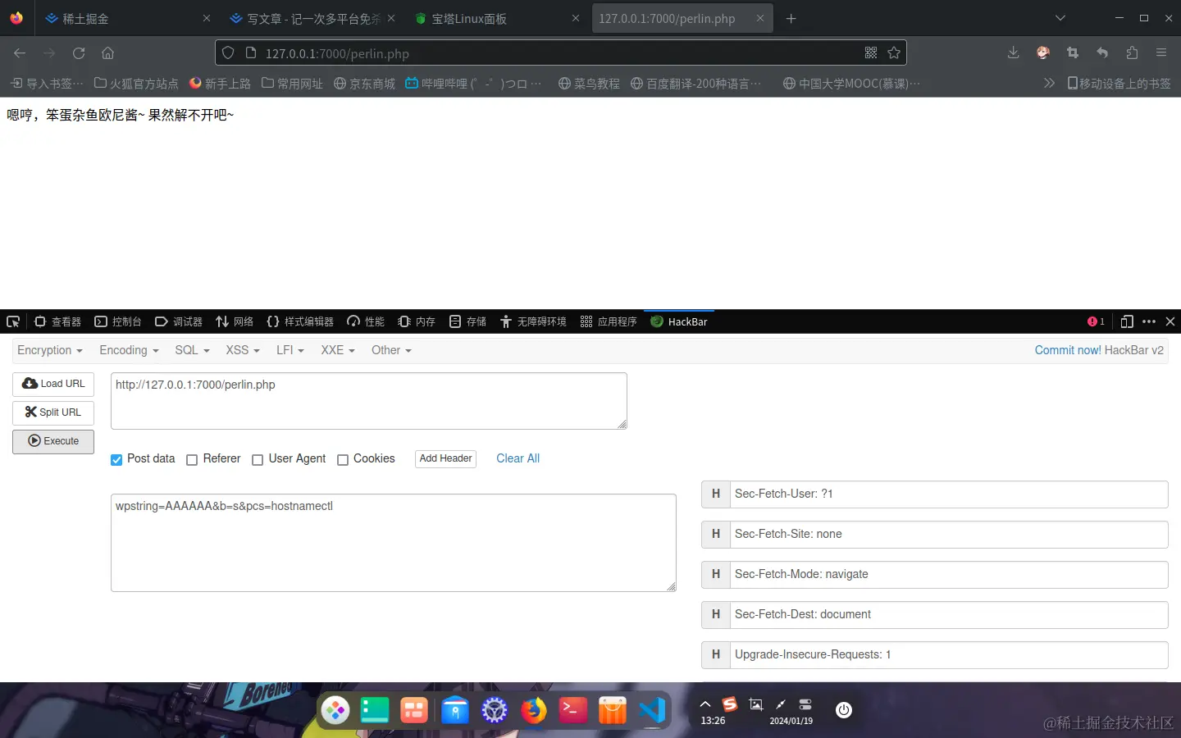Open the SQL dropdown menu
The image size is (1181, 738).
(x=192, y=350)
